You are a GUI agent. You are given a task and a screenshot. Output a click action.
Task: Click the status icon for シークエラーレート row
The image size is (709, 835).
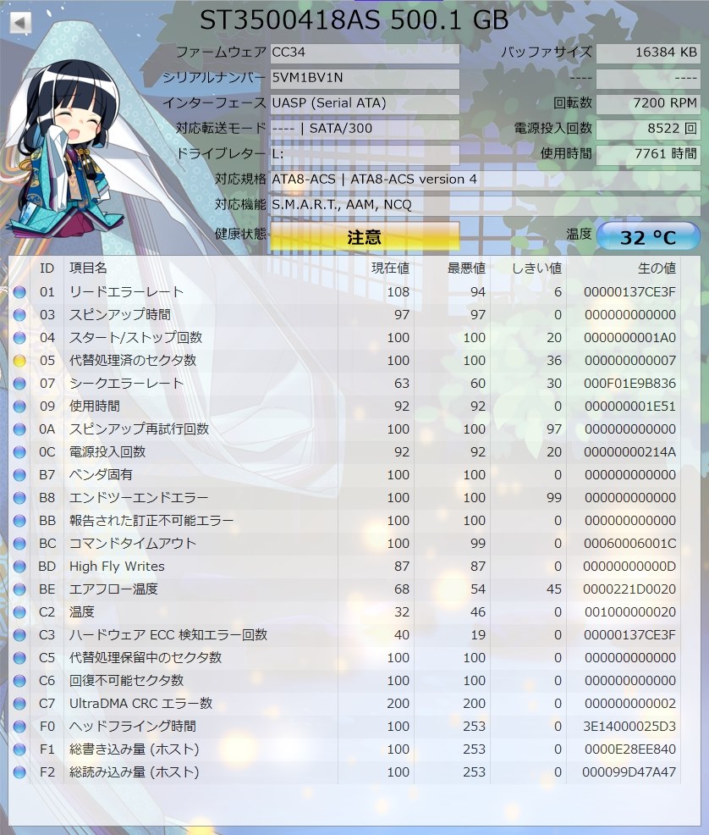[x=19, y=384]
